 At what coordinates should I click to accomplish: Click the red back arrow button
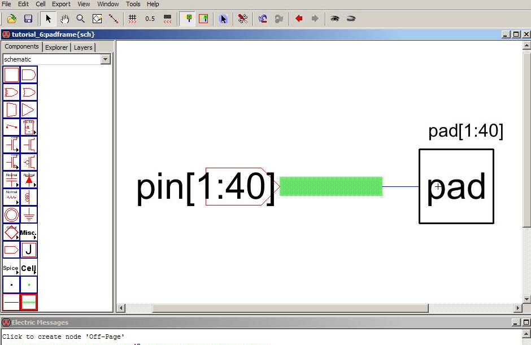299,19
